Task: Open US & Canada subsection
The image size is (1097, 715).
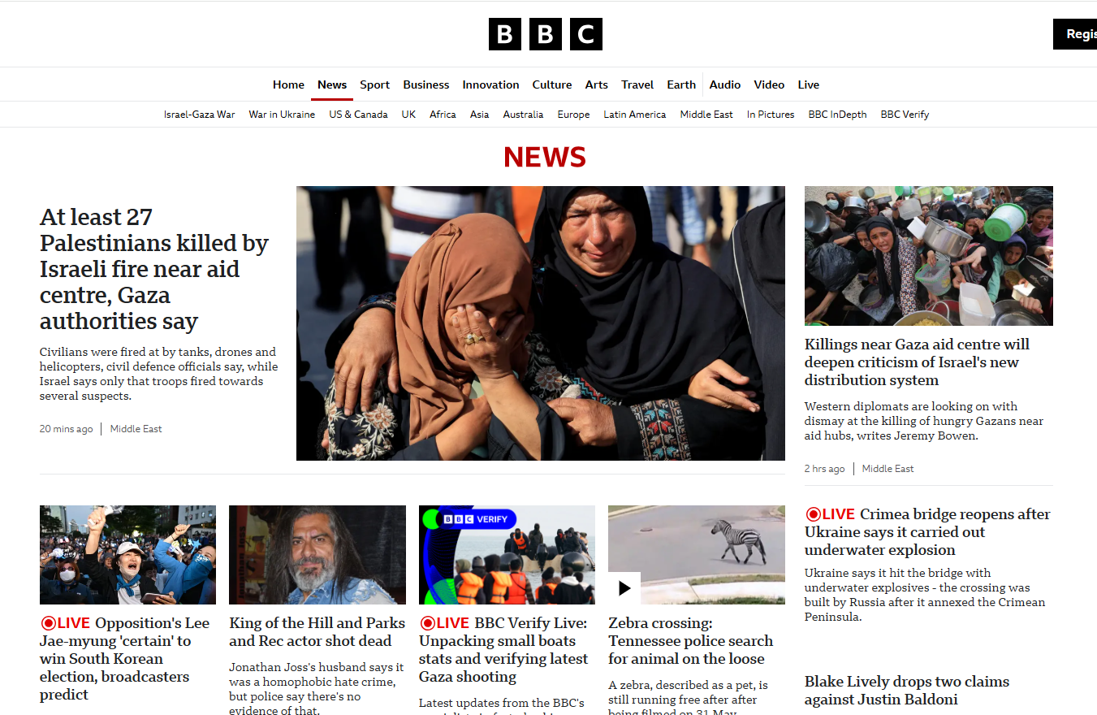Action: pyautogui.click(x=358, y=115)
